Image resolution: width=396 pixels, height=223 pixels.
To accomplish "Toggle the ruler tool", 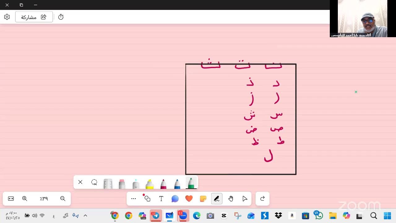I will (x=108, y=183).
